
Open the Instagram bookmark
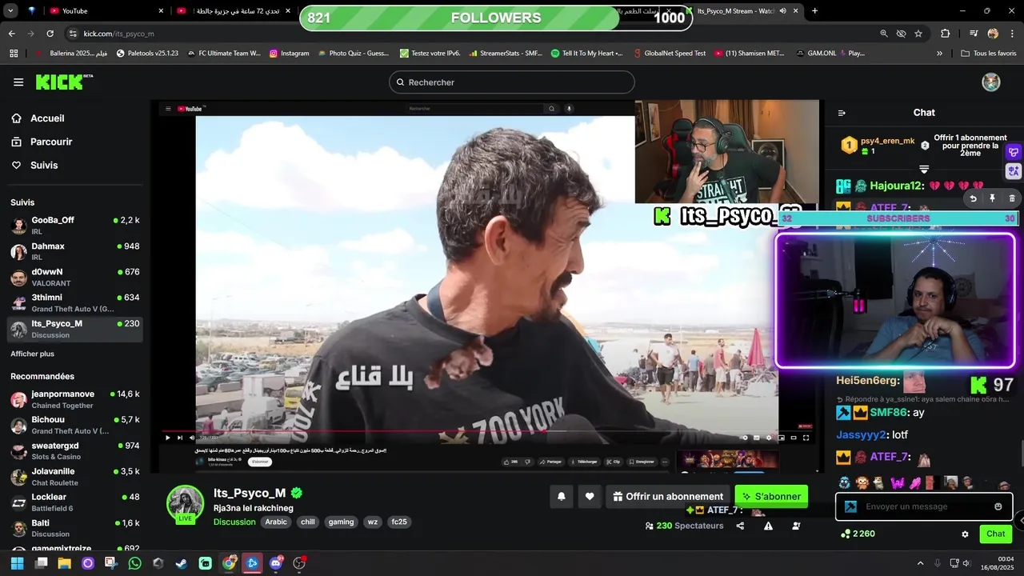[x=289, y=54]
